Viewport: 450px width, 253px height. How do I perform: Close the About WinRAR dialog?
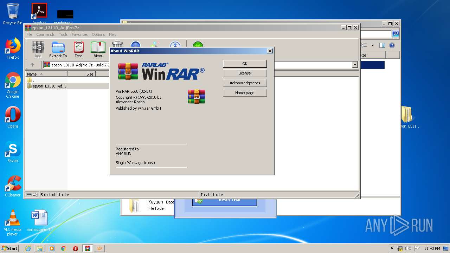pos(270,51)
